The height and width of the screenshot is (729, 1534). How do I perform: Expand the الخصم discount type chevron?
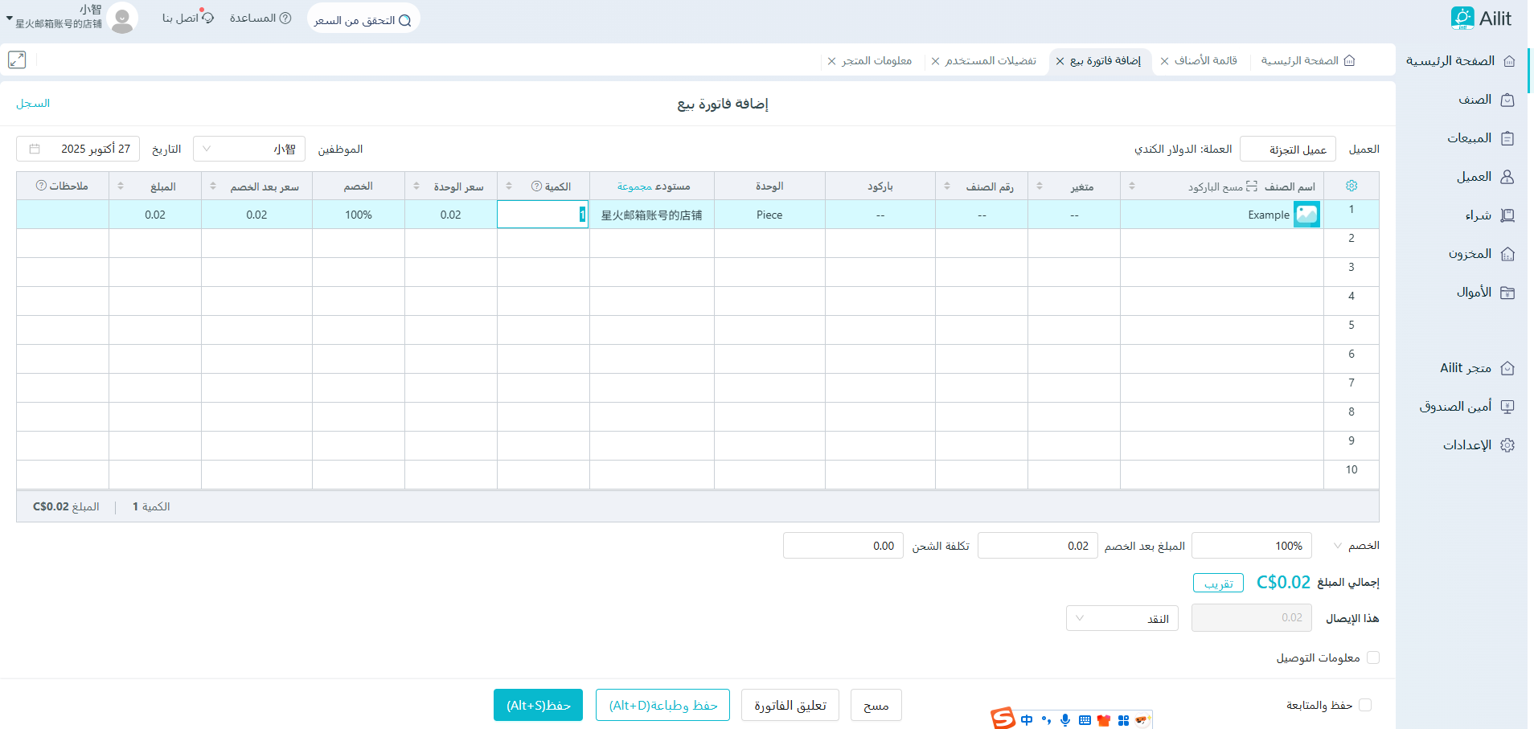[x=1338, y=546]
